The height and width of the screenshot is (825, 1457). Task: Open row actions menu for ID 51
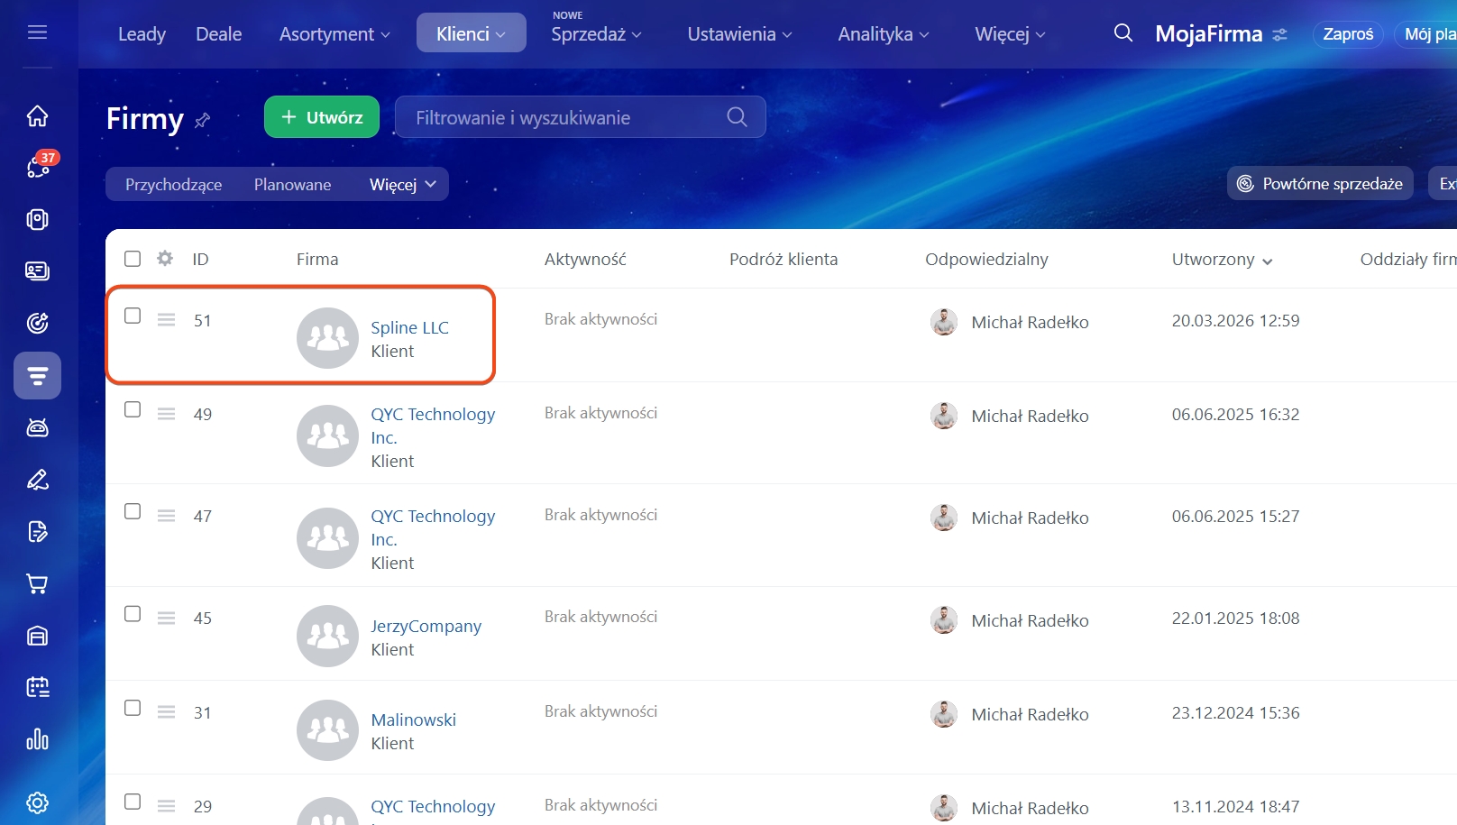coord(166,320)
